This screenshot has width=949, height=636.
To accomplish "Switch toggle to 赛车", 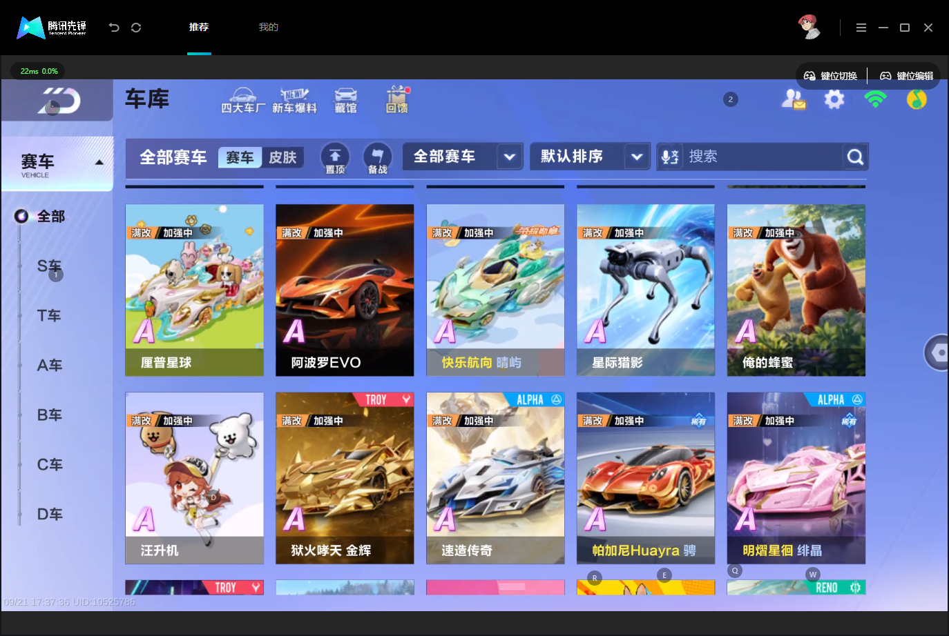I will tap(240, 158).
